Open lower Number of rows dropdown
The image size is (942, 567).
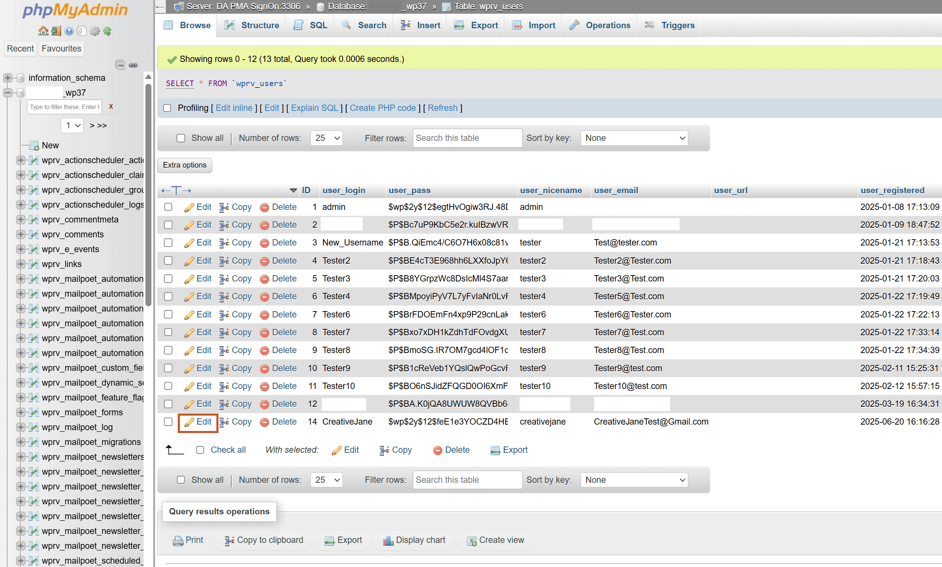pyautogui.click(x=327, y=480)
